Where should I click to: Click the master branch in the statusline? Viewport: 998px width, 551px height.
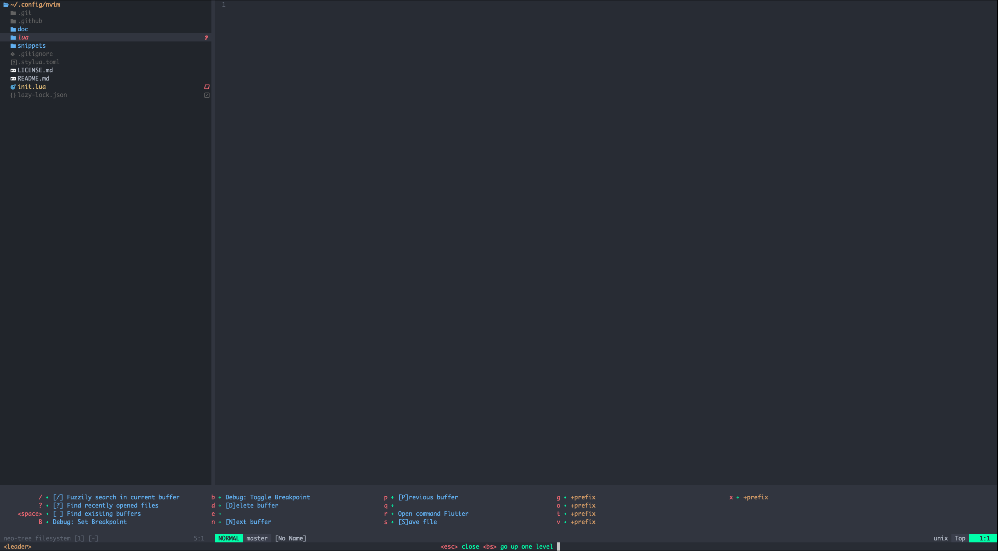tap(257, 538)
